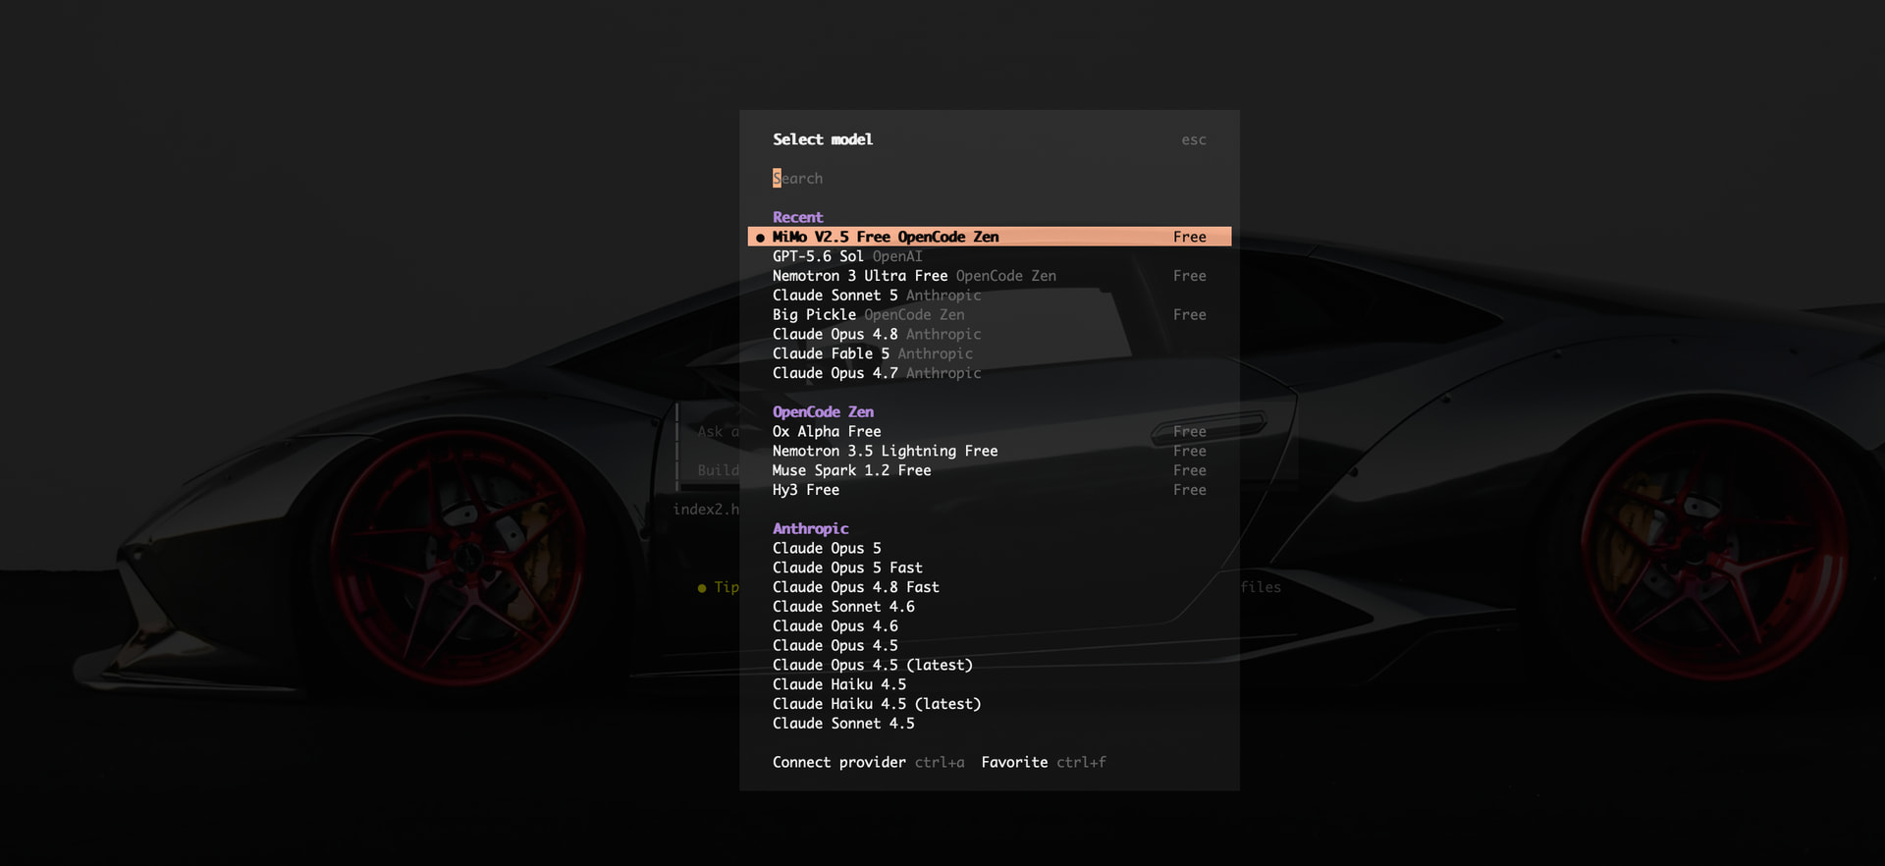
Task: Select Claude Haiku 4.5 (latest)
Action: click(989, 704)
